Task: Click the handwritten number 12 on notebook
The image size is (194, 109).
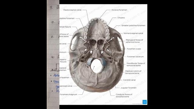Action: [53, 57]
